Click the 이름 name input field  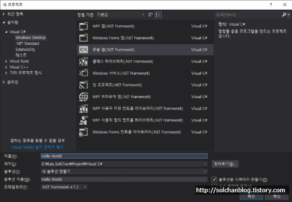point(124,156)
